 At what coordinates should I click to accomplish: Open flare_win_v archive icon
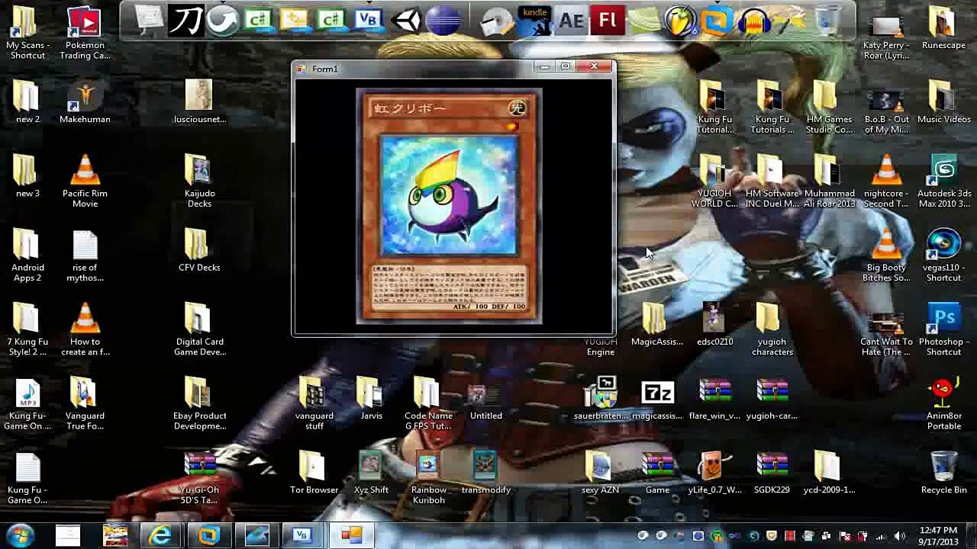click(714, 399)
